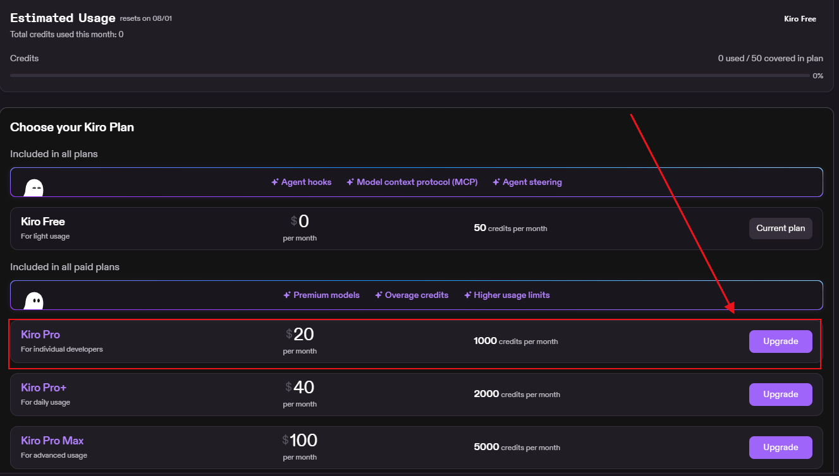This screenshot has width=839, height=476.
Task: Click the Kiro Pro Max plan name
Action: [52, 441]
